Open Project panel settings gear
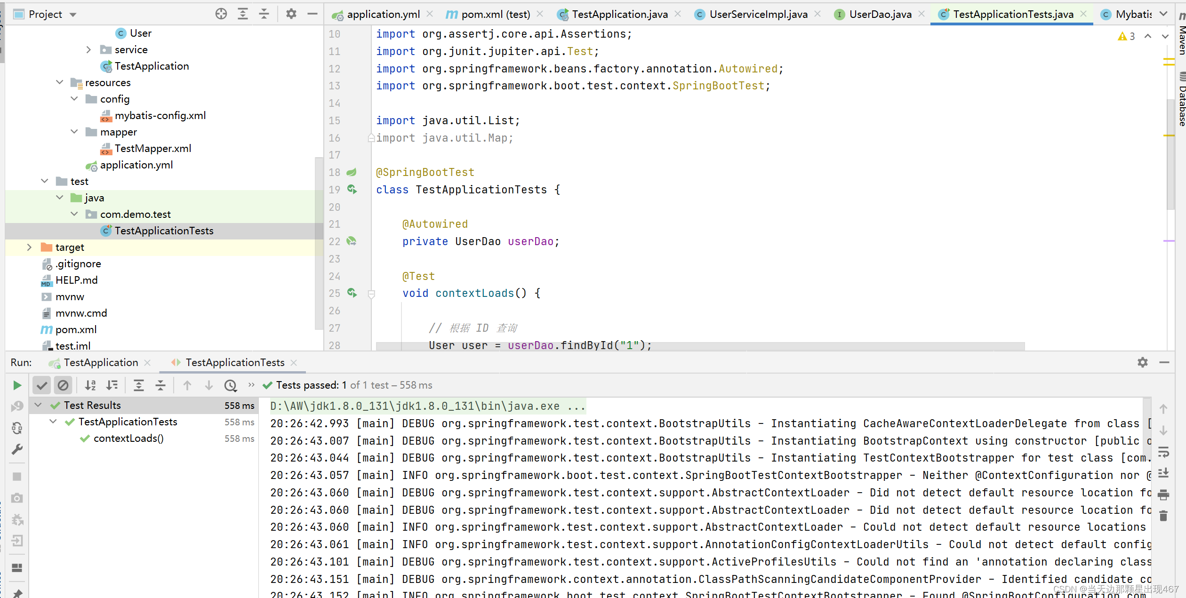Screen dimensions: 1186x598 [x=291, y=14]
